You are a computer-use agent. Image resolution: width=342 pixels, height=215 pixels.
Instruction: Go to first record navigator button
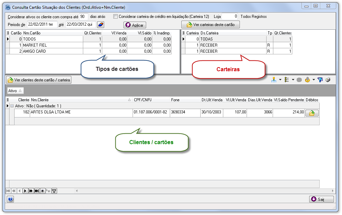(8, 191)
